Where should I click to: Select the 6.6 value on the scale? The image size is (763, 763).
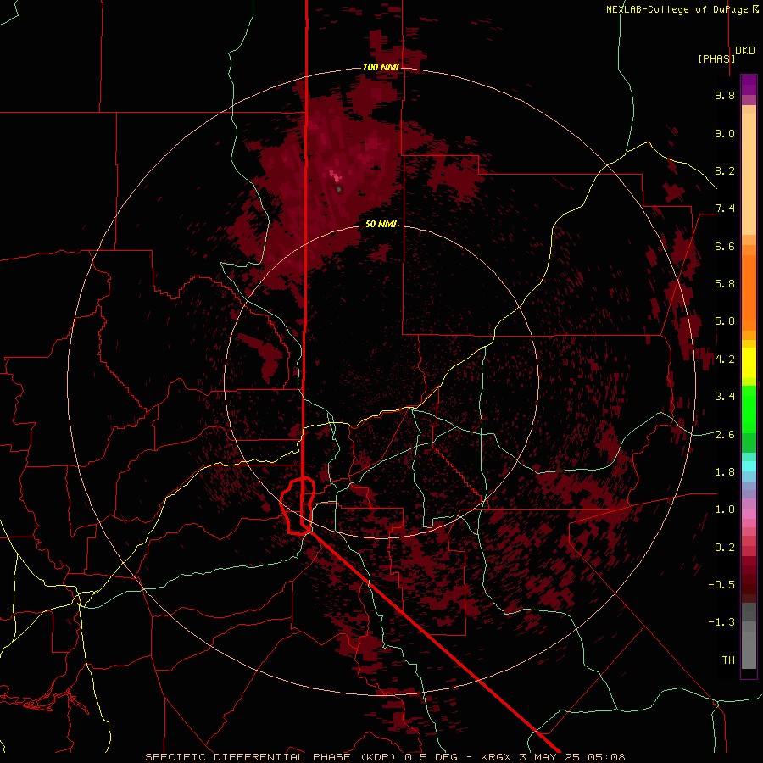coord(725,246)
